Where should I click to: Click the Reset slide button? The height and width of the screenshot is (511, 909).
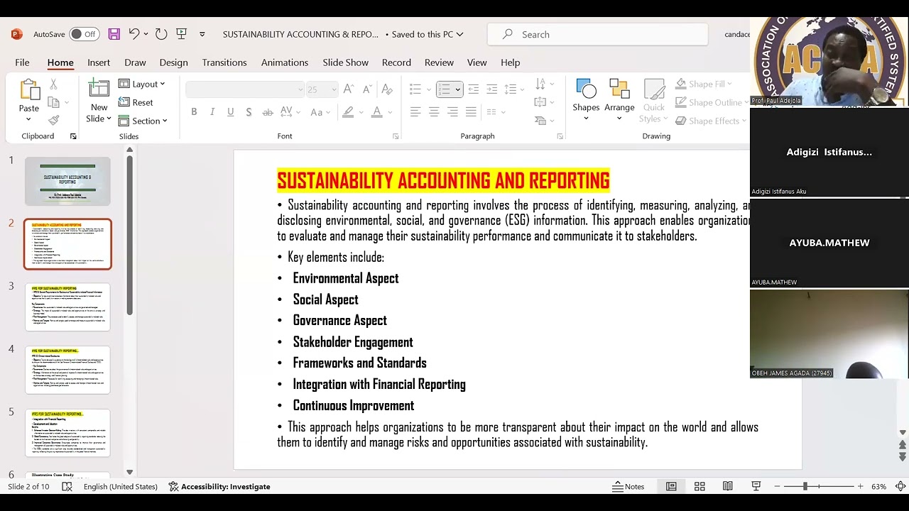(136, 102)
